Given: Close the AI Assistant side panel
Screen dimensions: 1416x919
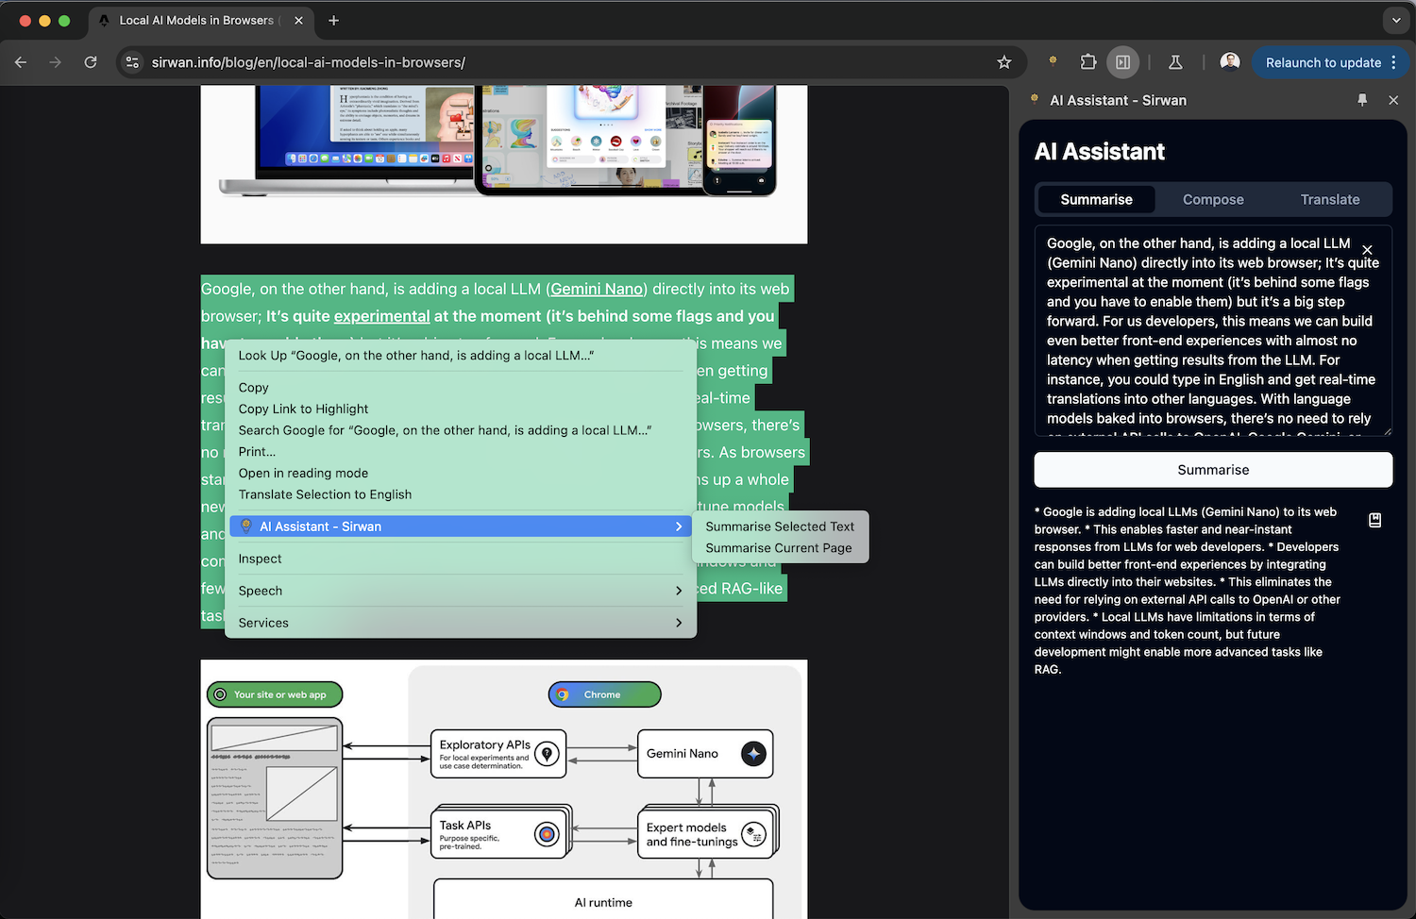Looking at the screenshot, I should point(1393,100).
